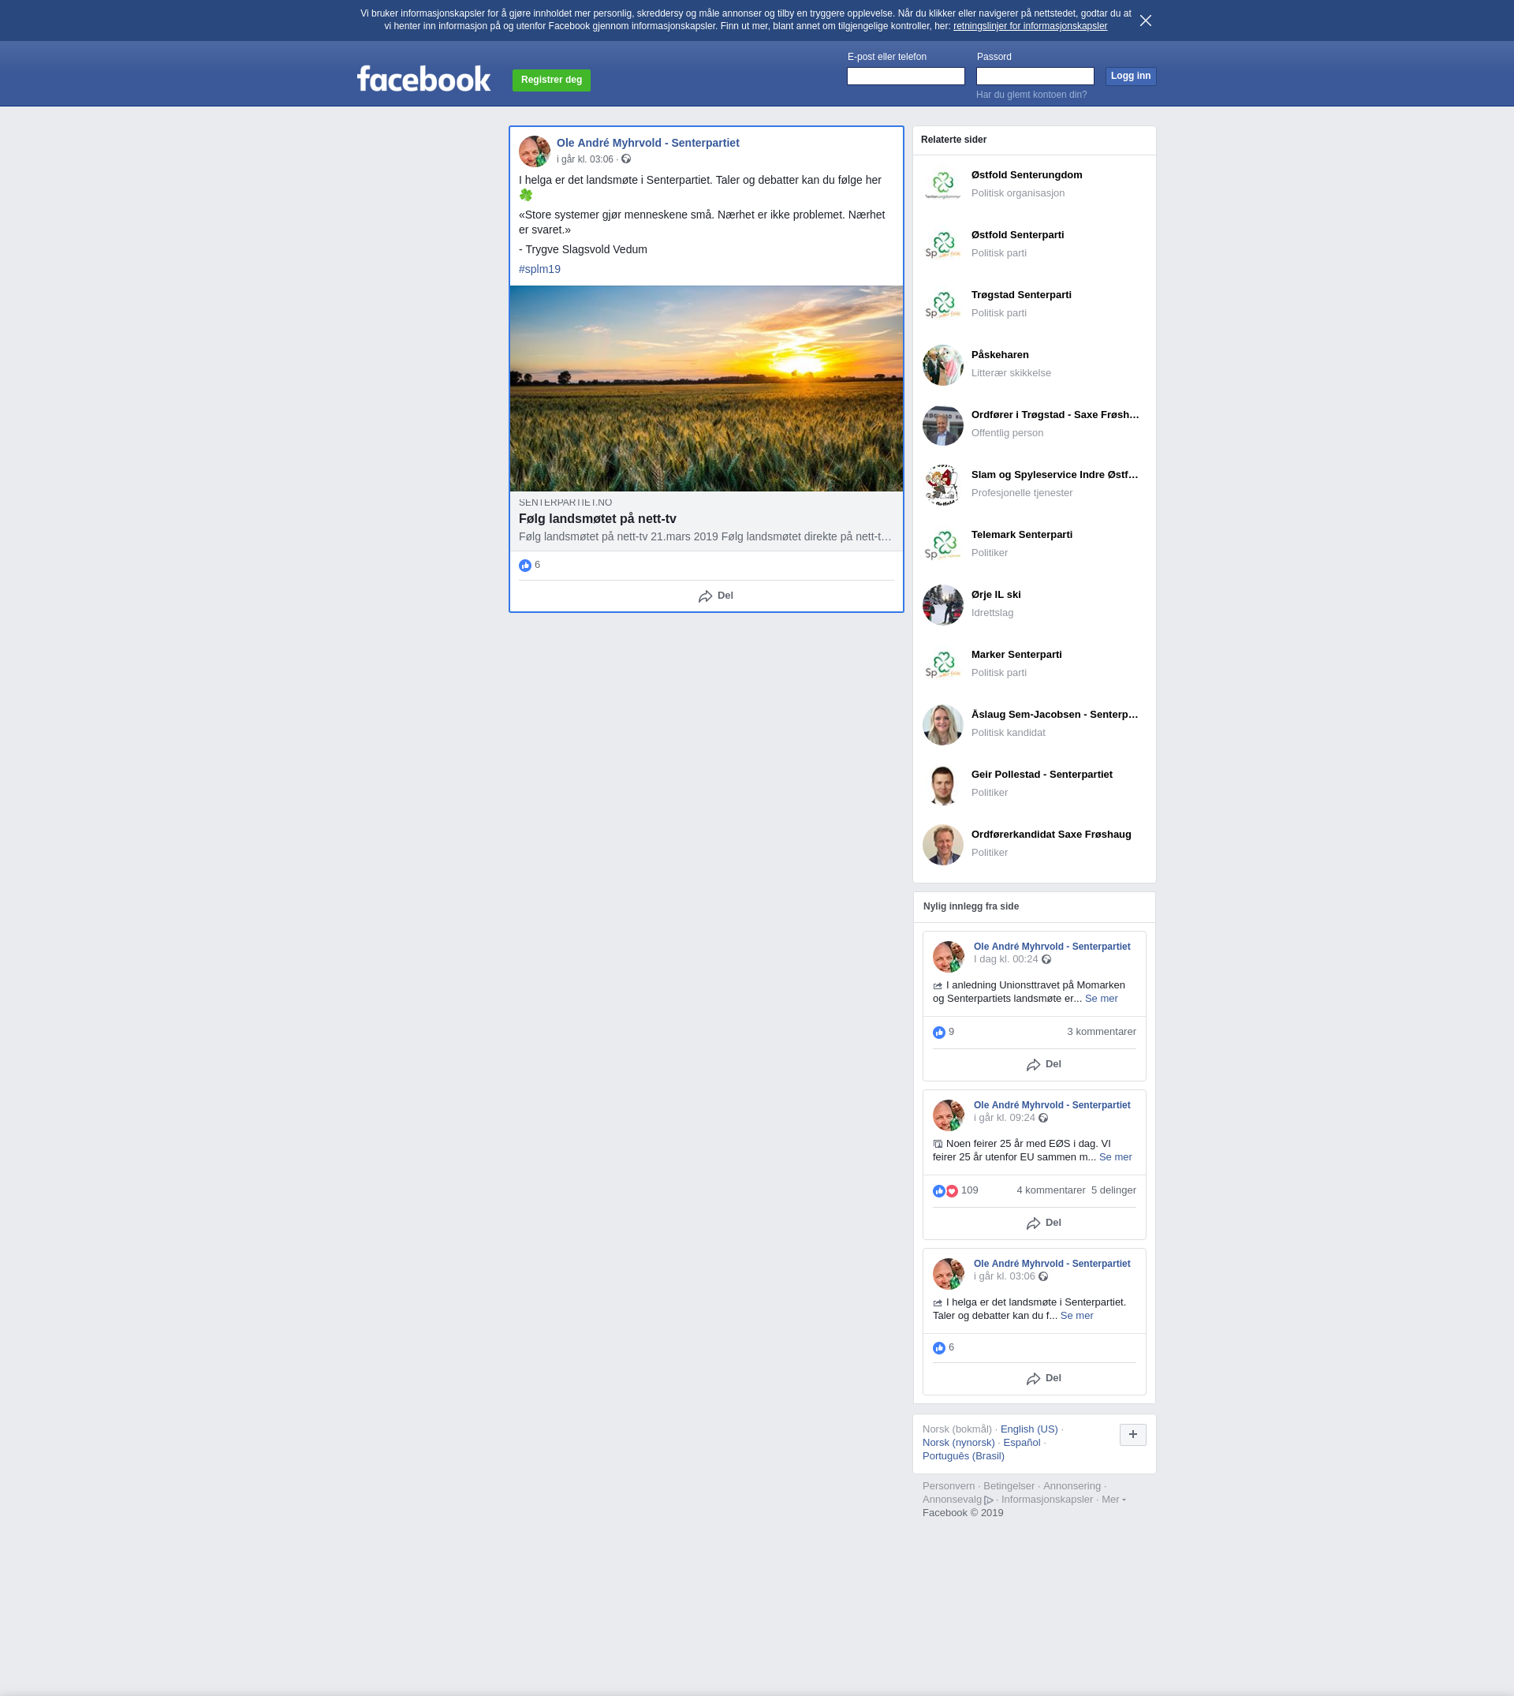
Task: Click Marker Senterparti clover logo
Action: click(x=942, y=664)
